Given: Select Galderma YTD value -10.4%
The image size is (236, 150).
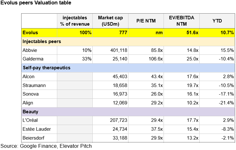Looking at the screenshot, I should (226, 59).
